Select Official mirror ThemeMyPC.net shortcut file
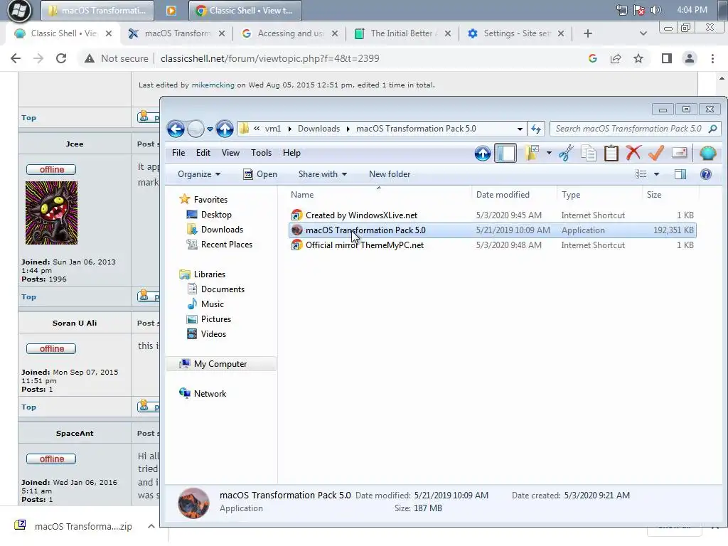This screenshot has width=728, height=546. click(x=492, y=245)
